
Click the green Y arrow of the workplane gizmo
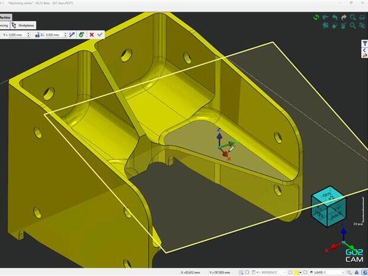coord(229,144)
